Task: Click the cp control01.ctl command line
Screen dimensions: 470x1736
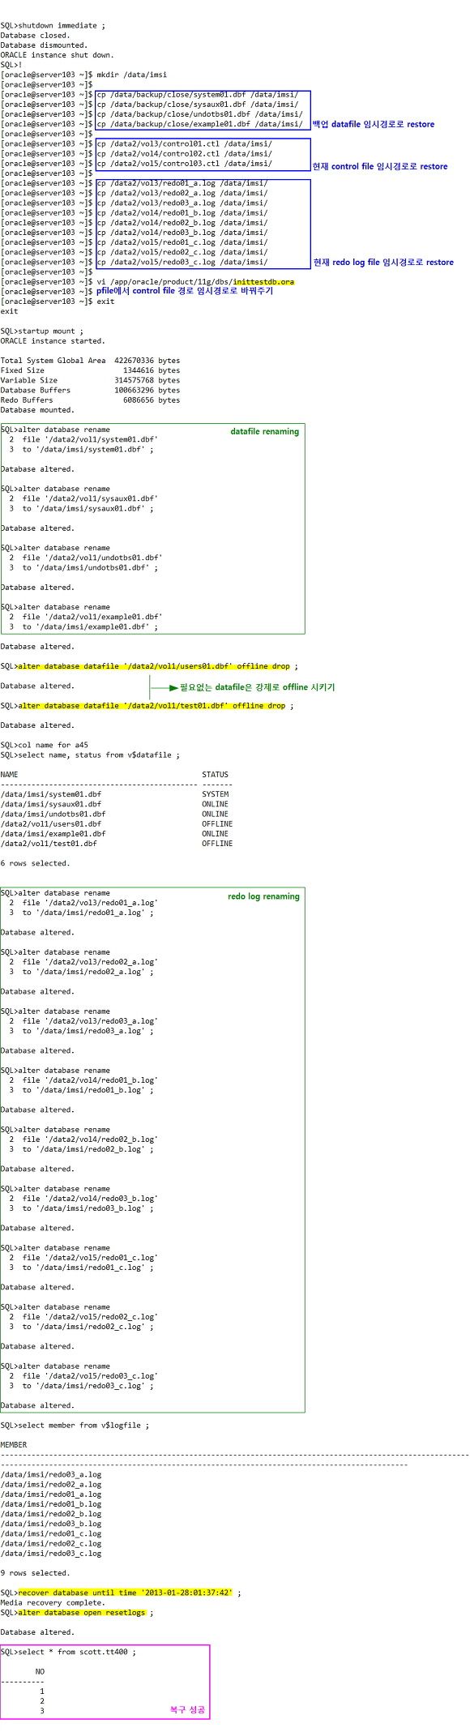Action: click(x=184, y=143)
